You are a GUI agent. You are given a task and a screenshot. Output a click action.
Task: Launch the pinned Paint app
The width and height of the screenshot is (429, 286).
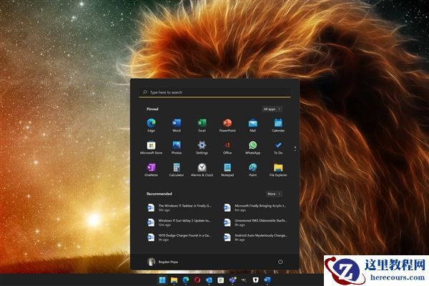coord(253,169)
